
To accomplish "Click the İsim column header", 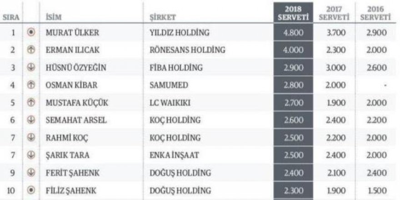I will coord(55,18).
